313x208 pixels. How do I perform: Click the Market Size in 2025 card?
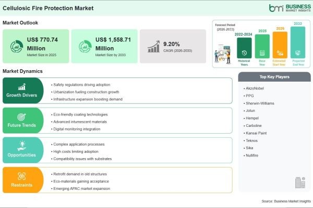[x=35, y=46]
